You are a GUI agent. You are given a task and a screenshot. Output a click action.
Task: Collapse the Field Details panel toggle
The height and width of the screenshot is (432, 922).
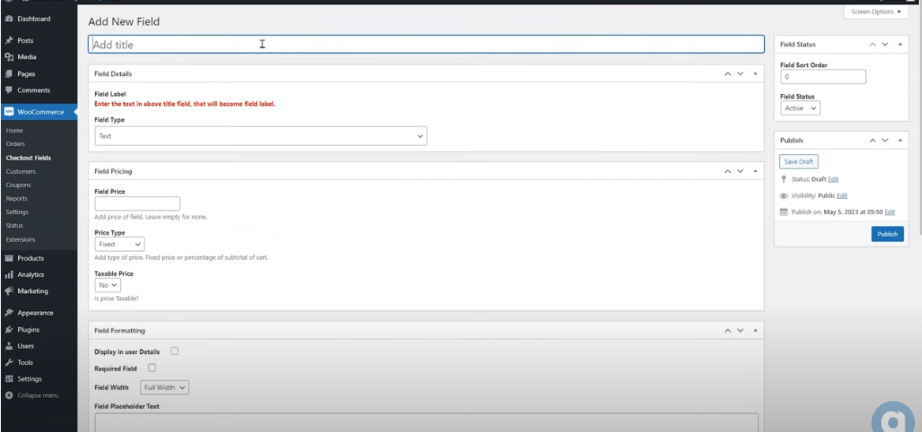[755, 74]
